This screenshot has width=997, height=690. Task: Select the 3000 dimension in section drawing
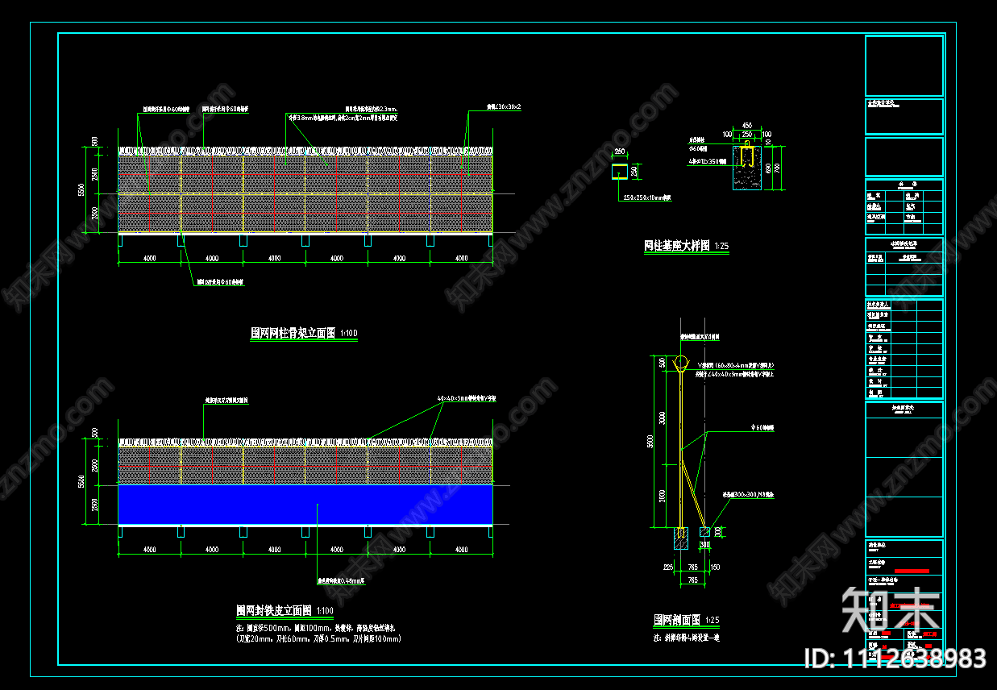(x=663, y=417)
